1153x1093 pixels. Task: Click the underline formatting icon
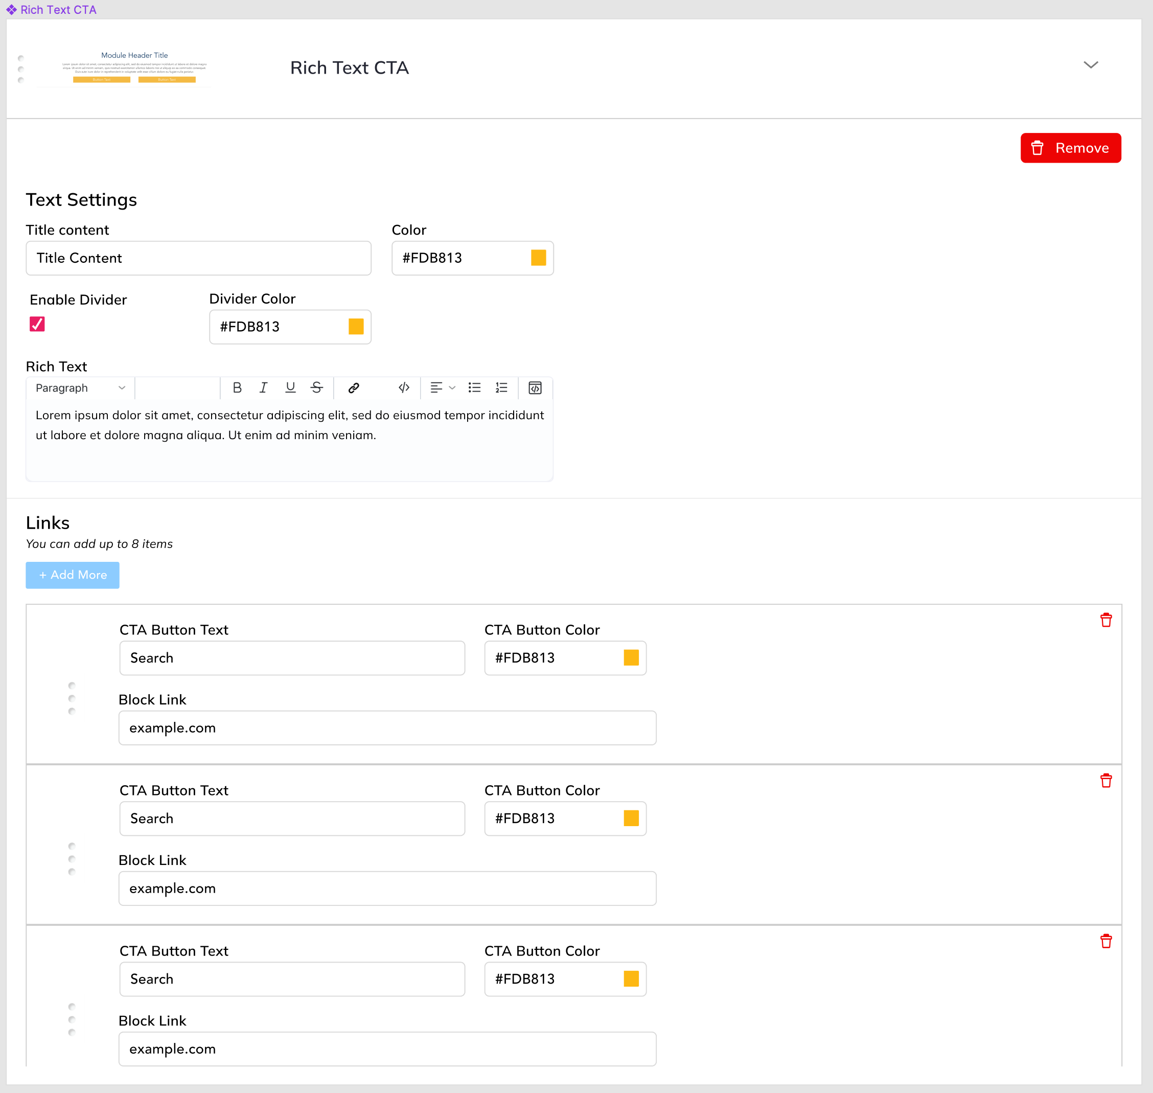(290, 388)
